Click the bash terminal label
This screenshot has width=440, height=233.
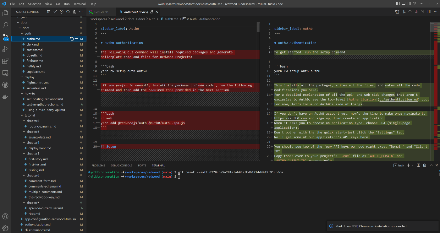399,165
